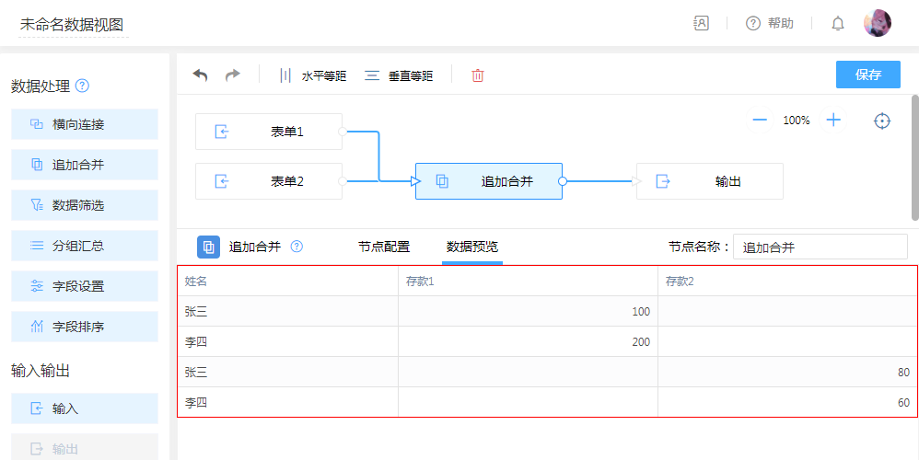Click the locate/center canvas target icon
The image size is (919, 460).
click(882, 121)
